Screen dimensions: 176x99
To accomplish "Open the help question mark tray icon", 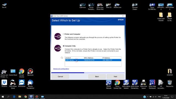I will click(145, 97).
